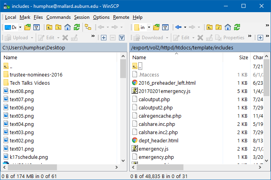Click the Upload button
271x180 pixels.
click(16, 38)
